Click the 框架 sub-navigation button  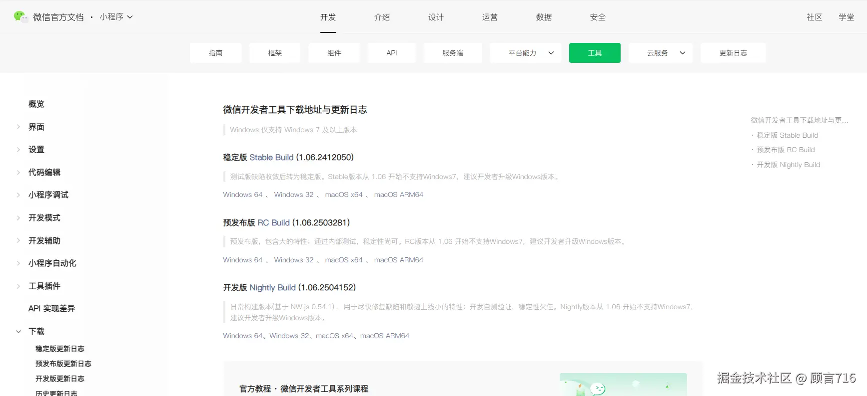[275, 53]
